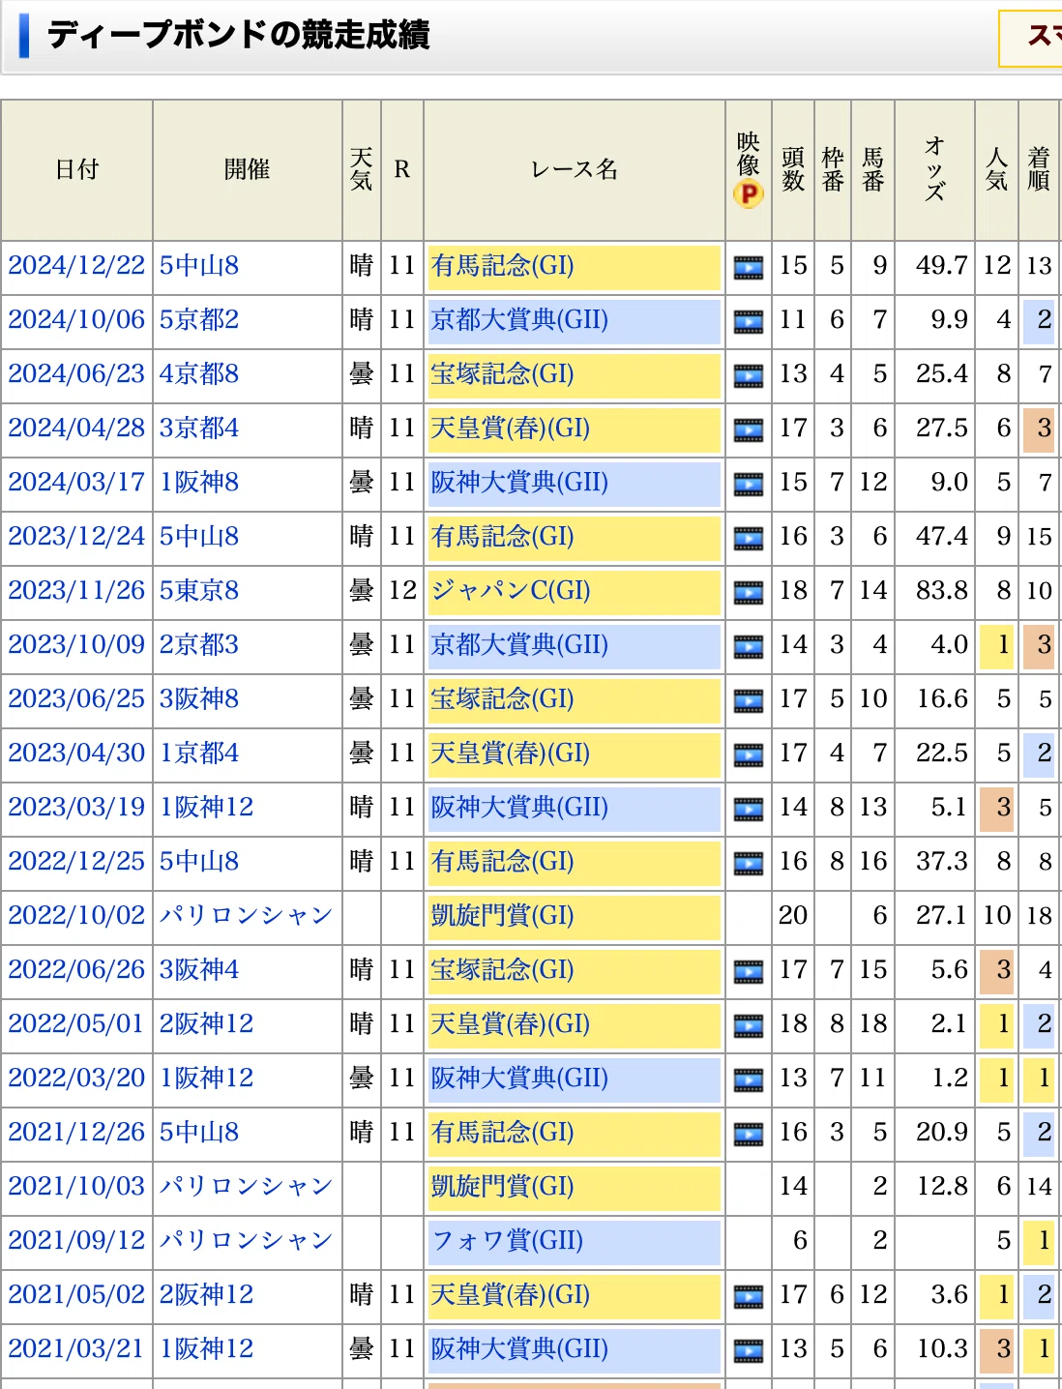Open venue link 2京都3
This screenshot has height=1389, width=1062.
point(199,645)
